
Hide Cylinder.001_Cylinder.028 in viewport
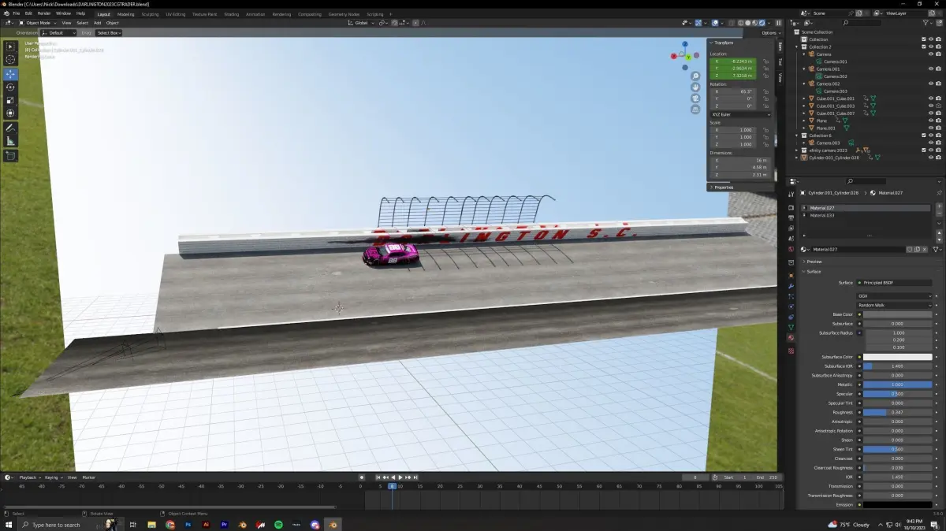931,158
